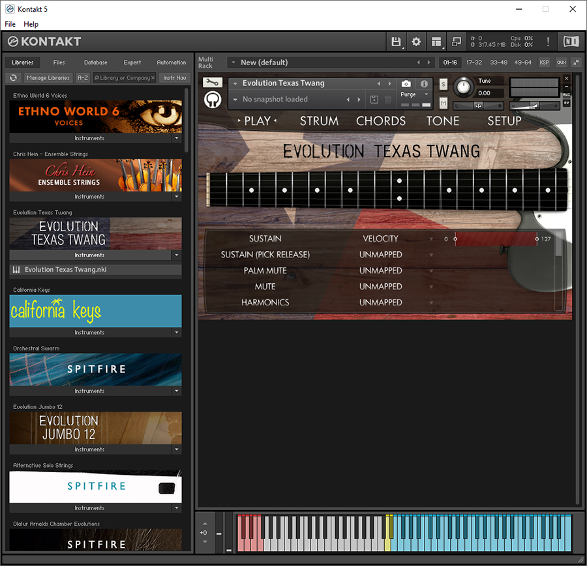Open SUSTAIN velocity mapping dropdown

pyautogui.click(x=431, y=238)
